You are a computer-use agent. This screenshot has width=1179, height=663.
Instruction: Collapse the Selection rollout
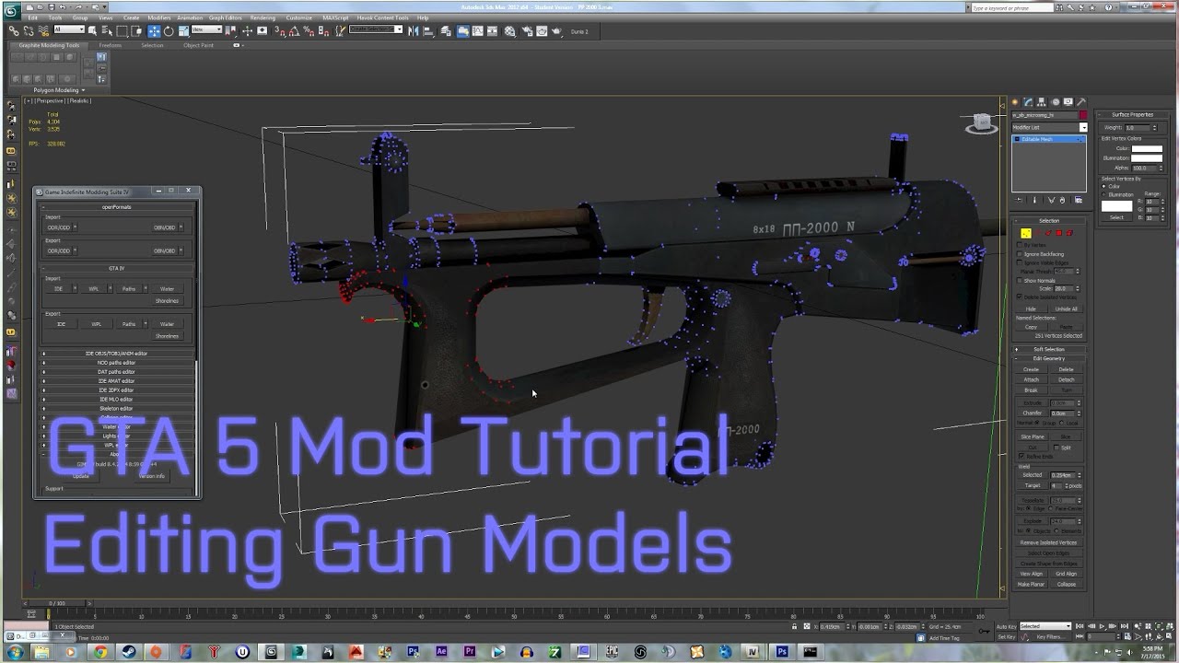(x=1049, y=221)
